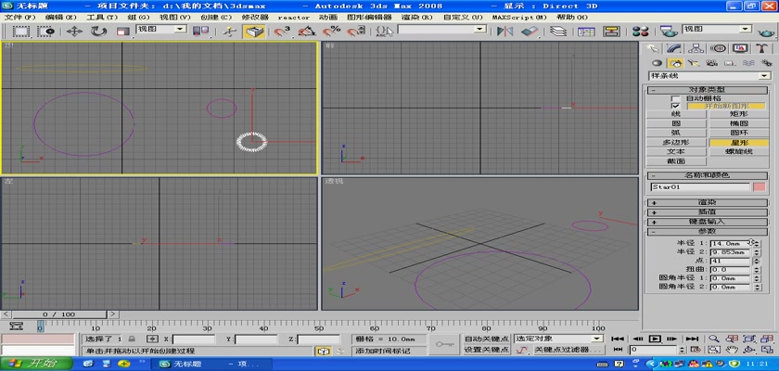The image size is (779, 371).
Task: Uncheck the 开始新图形 checkbox
Action: coord(676,107)
